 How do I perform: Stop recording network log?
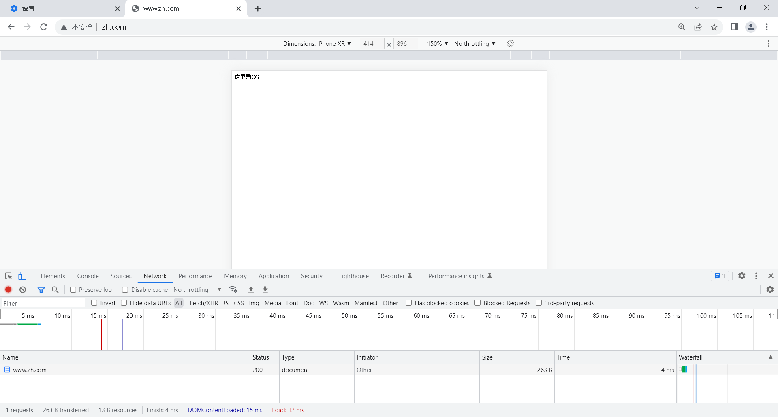[8, 289]
